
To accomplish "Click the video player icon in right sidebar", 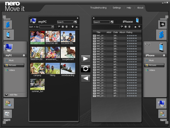I will [x=162, y=24].
